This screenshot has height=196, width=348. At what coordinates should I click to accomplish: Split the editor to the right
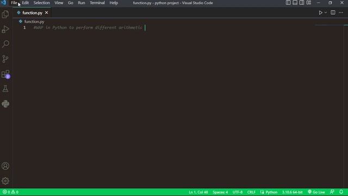[333, 13]
